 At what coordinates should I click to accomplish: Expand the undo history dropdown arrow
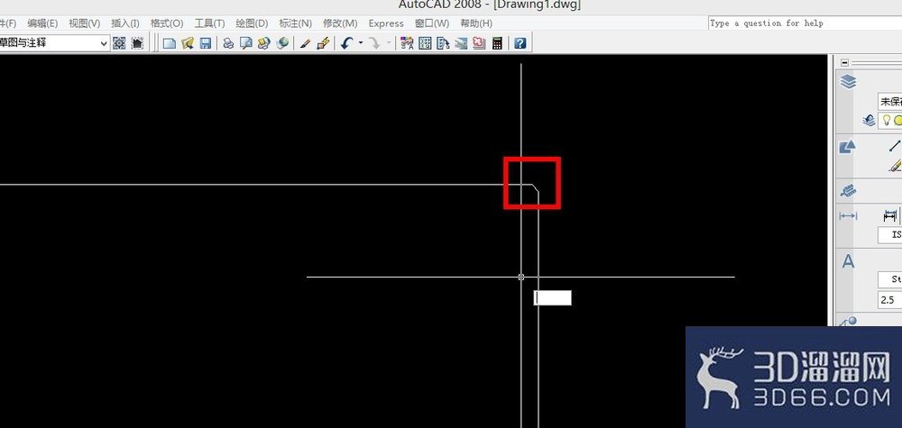(x=361, y=43)
